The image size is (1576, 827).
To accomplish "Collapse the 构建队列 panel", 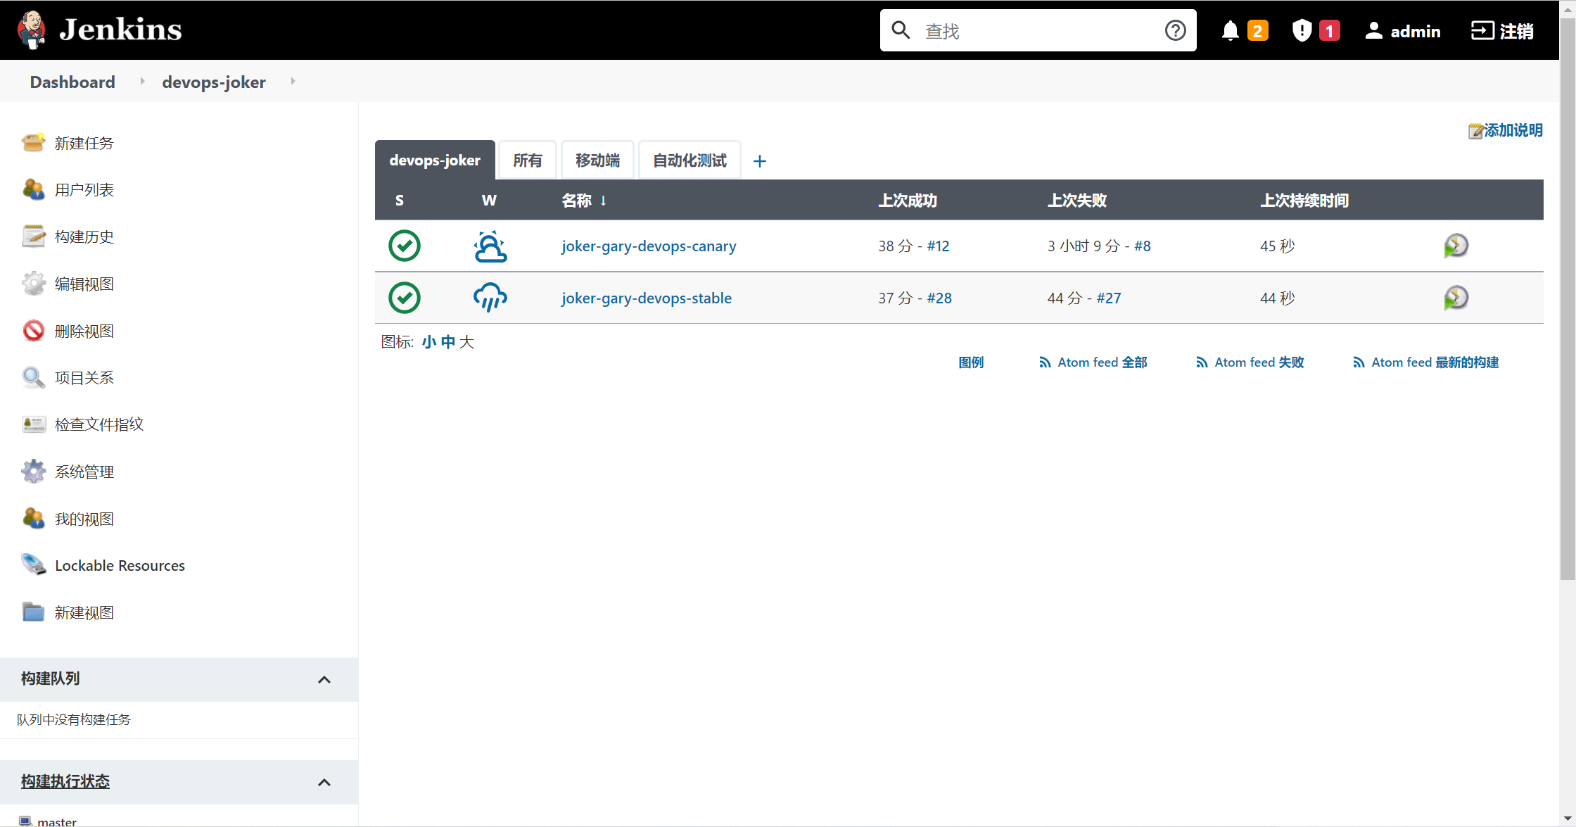I will point(324,679).
